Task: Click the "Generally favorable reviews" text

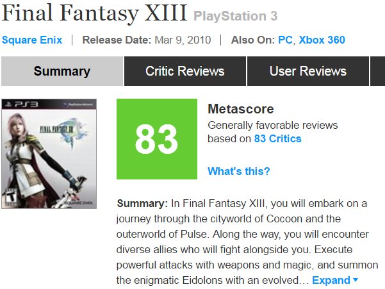Action: point(272,125)
